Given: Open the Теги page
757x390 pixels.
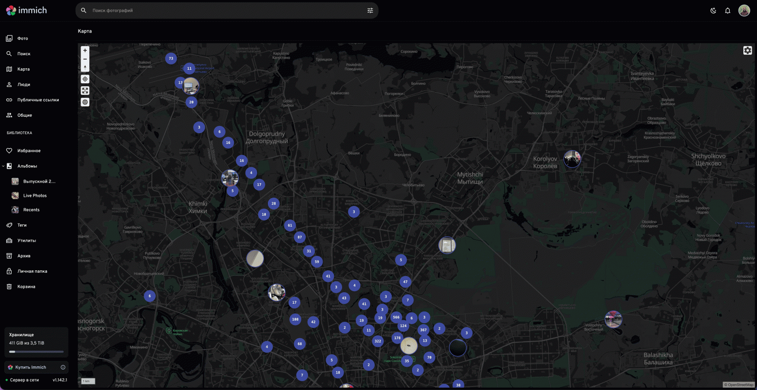Looking at the screenshot, I should coord(36,225).
